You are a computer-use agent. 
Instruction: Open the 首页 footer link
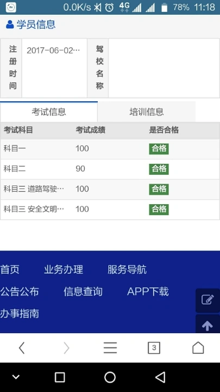(x=10, y=269)
